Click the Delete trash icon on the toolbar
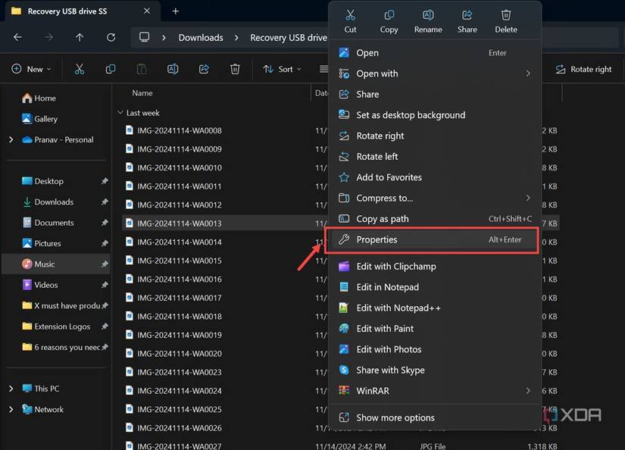 (x=235, y=68)
